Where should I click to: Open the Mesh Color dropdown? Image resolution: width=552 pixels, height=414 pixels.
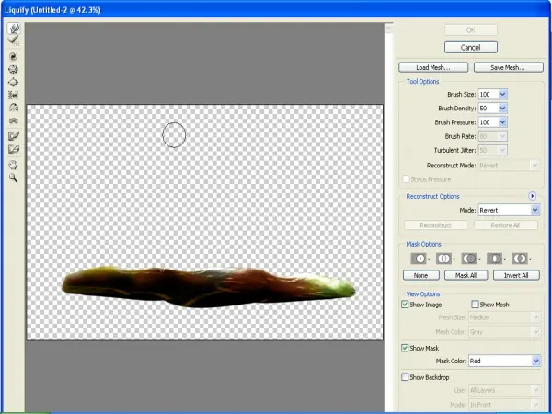click(504, 332)
